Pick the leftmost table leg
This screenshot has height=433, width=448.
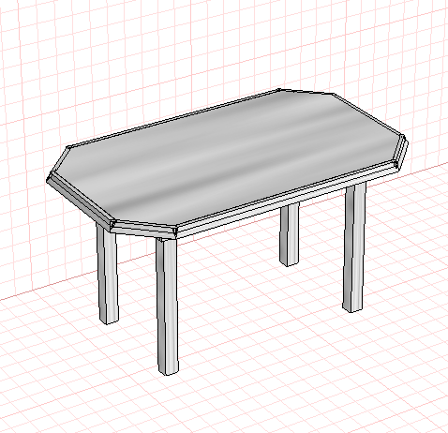coord(108,274)
